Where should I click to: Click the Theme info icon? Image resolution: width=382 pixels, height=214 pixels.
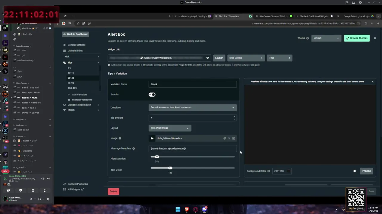click(307, 38)
